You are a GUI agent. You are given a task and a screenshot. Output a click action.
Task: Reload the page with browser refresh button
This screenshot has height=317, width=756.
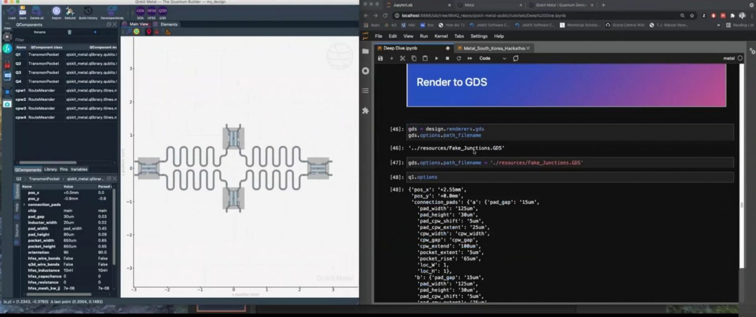pos(385,16)
